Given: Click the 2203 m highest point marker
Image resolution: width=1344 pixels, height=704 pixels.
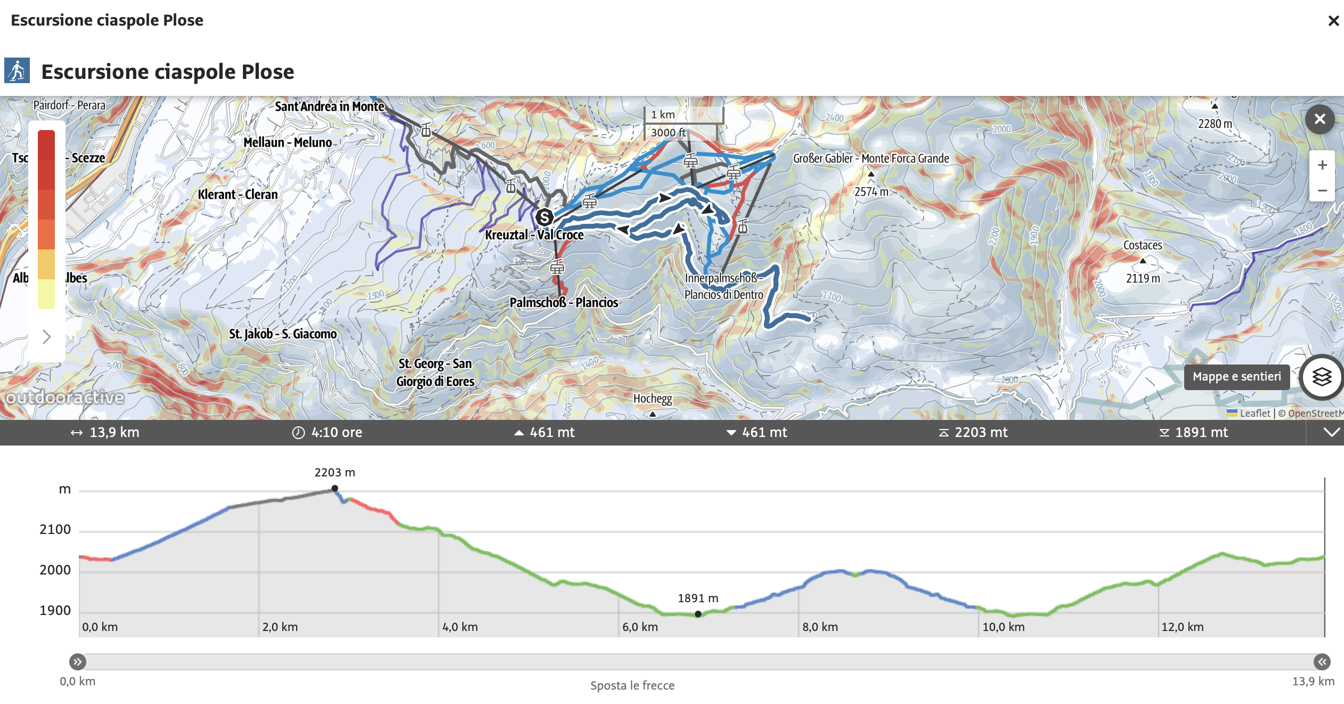Looking at the screenshot, I should 335,488.
